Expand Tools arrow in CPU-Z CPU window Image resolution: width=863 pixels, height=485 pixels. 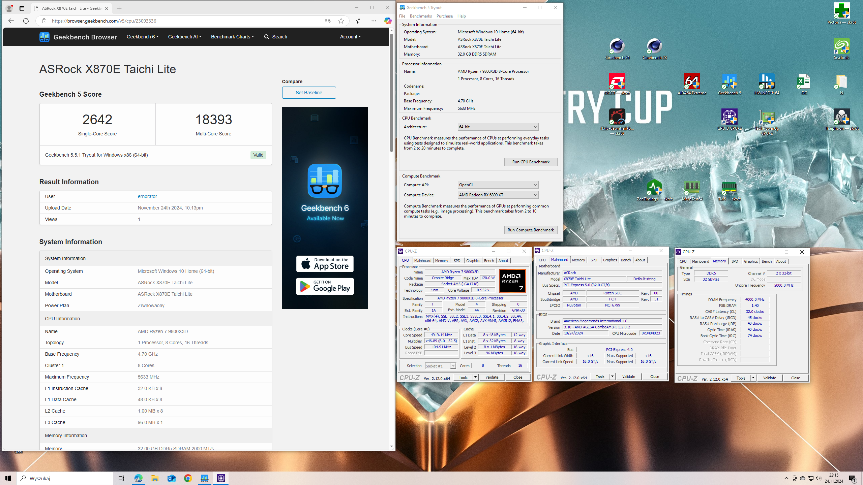click(475, 377)
